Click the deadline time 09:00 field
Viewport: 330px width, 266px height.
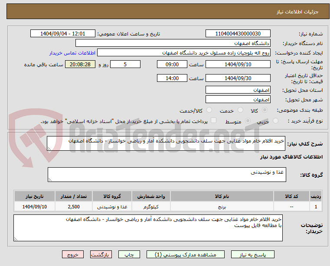pyautogui.click(x=172, y=64)
